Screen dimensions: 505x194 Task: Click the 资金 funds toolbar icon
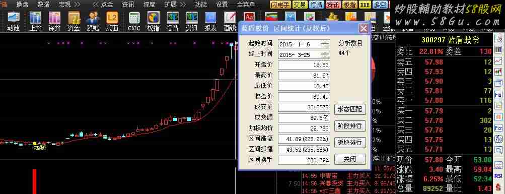pyautogui.click(x=74, y=21)
